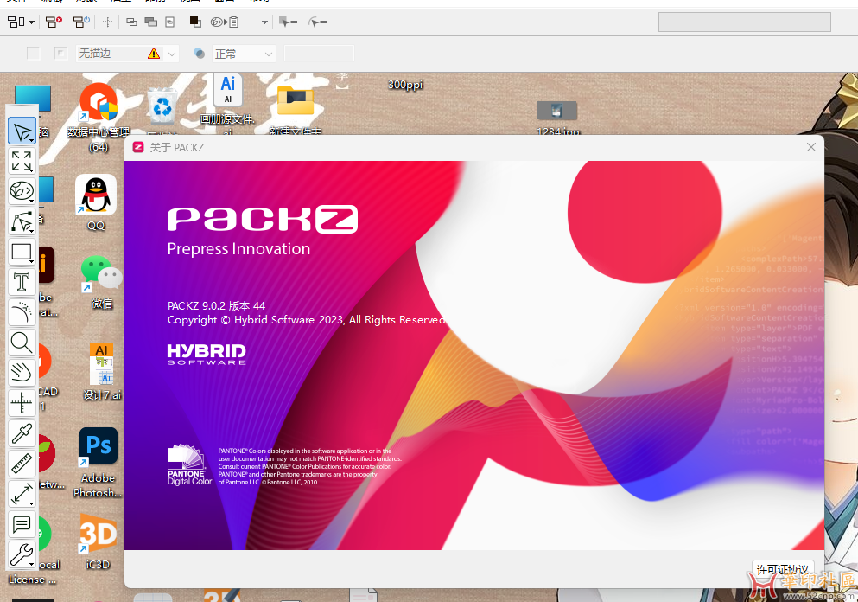Click the QQ desktop shortcut
The width and height of the screenshot is (858, 602).
(x=96, y=202)
